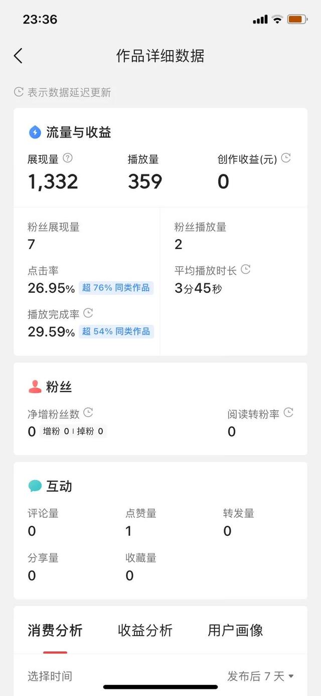Tap the red 粉丝 person icon
321x696 pixels.
pyautogui.click(x=35, y=387)
